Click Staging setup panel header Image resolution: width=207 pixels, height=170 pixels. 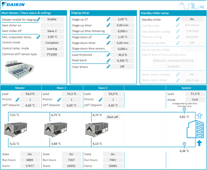(x=103, y=13)
